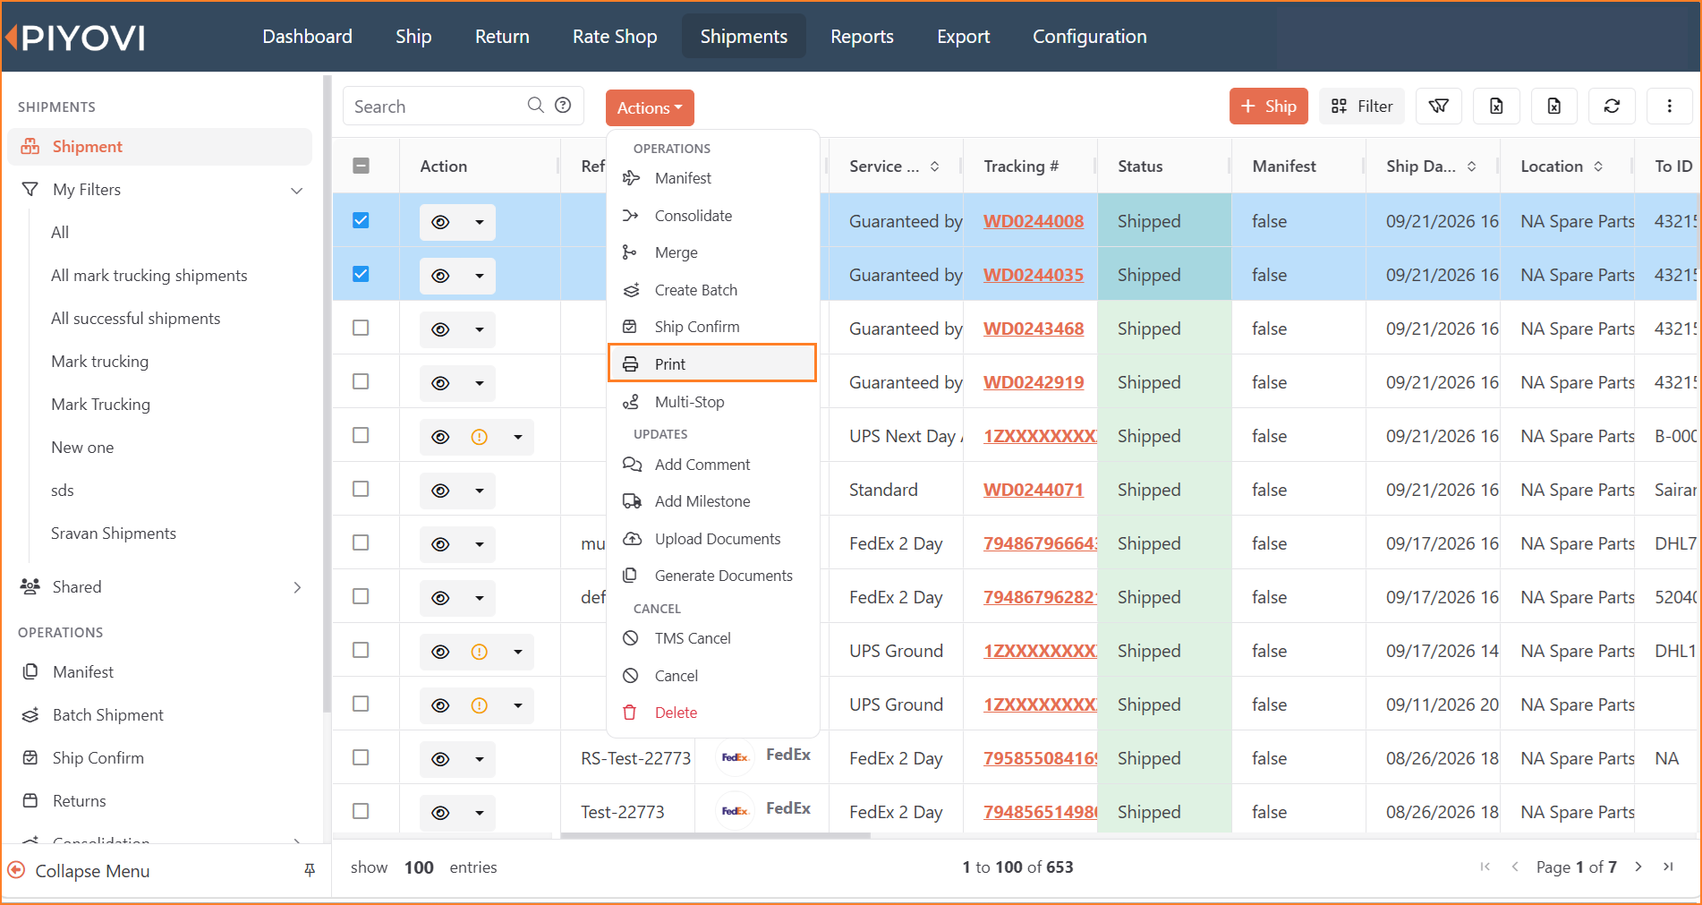Close the Actions dropdown button
1702x905 pixels.
650,108
